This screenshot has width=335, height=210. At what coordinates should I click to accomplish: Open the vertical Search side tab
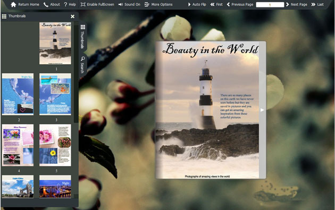(82, 65)
